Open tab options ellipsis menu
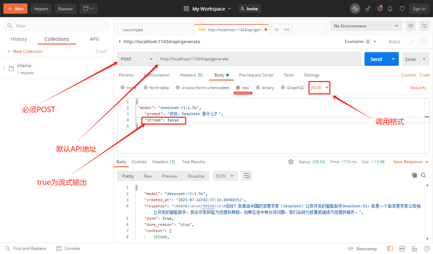 coord(287,29)
